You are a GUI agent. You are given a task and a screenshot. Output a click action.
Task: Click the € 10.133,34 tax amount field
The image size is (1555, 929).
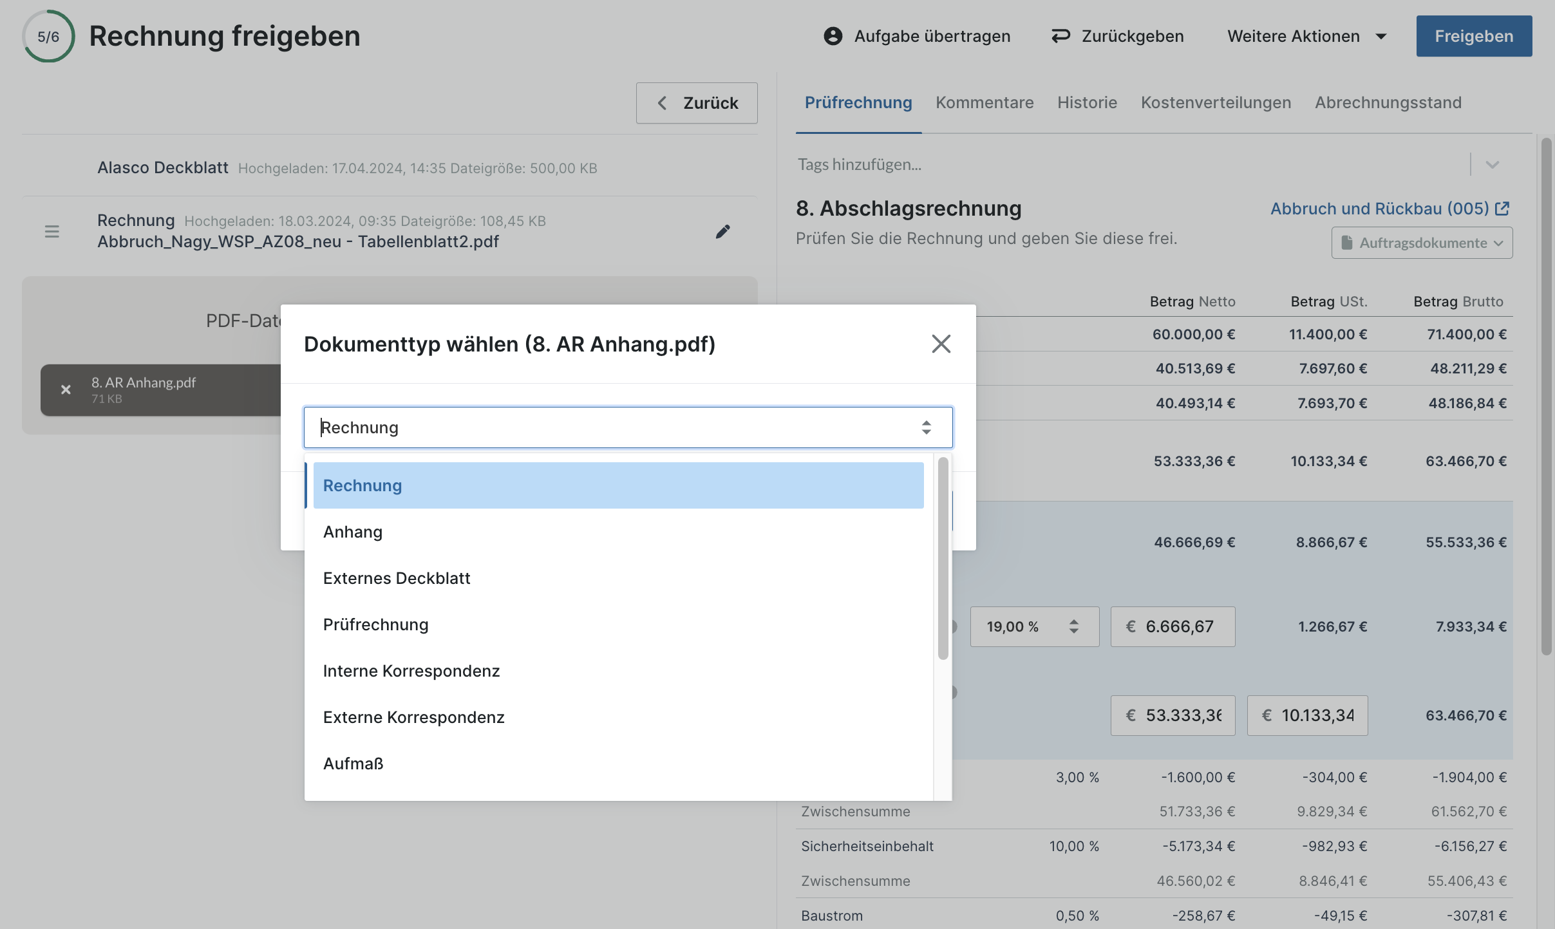click(1307, 715)
